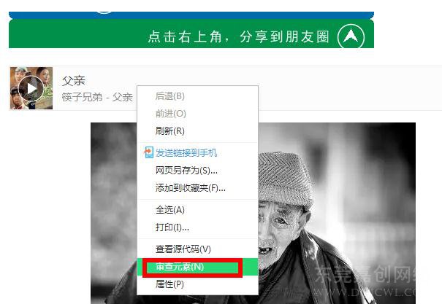
Task: Bookmark via 添加到收藏夹(F)...
Action: coord(191,188)
